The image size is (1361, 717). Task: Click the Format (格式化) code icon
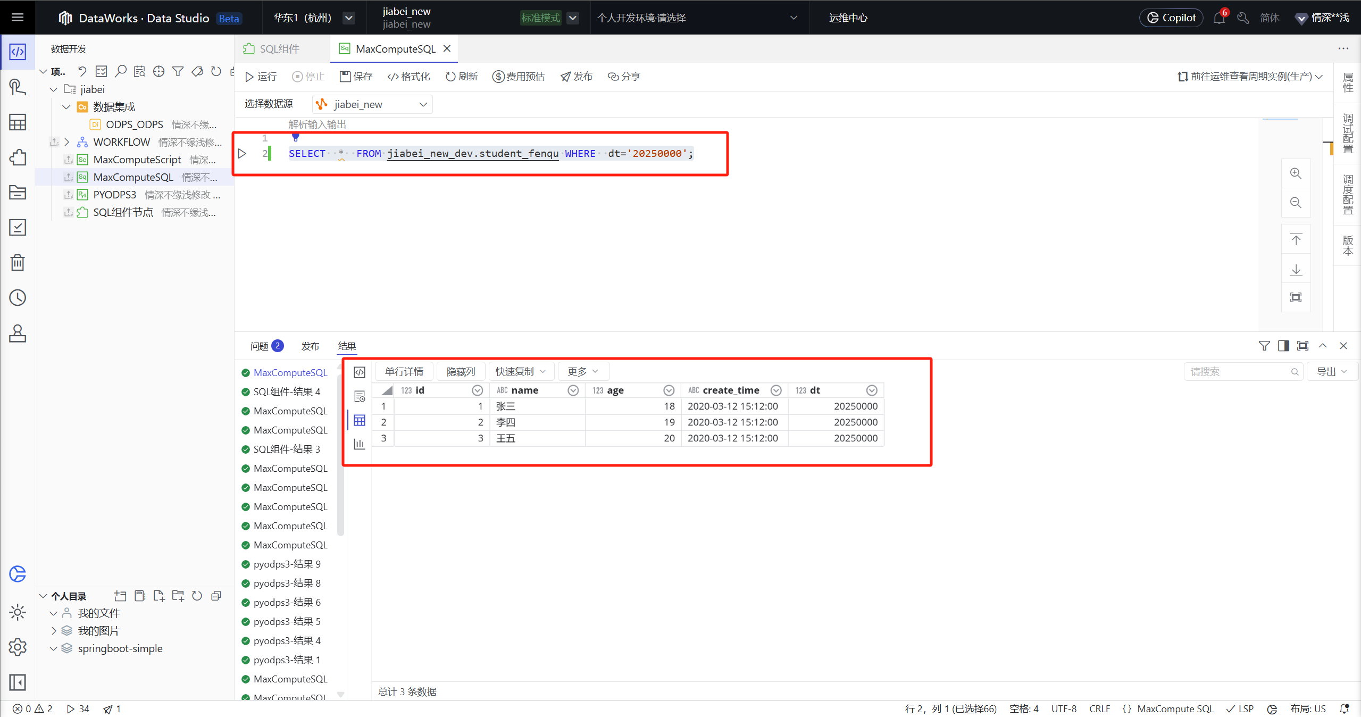tap(393, 77)
